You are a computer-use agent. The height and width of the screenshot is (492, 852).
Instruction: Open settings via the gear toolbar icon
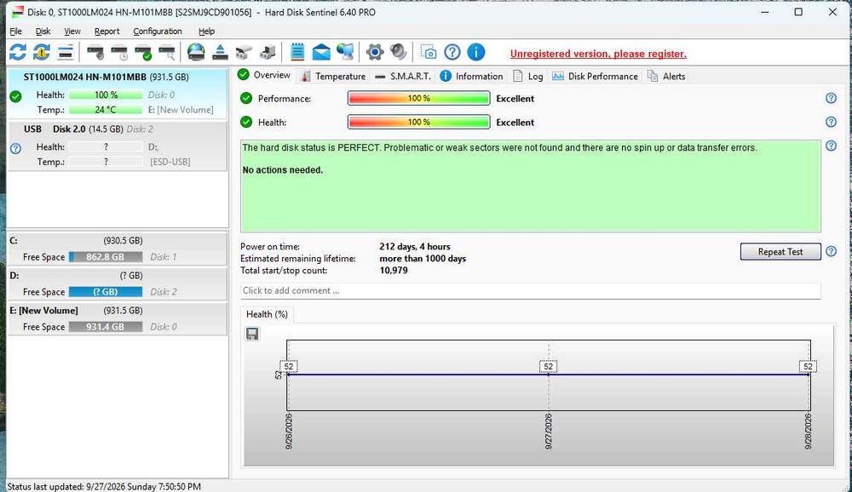coord(374,52)
